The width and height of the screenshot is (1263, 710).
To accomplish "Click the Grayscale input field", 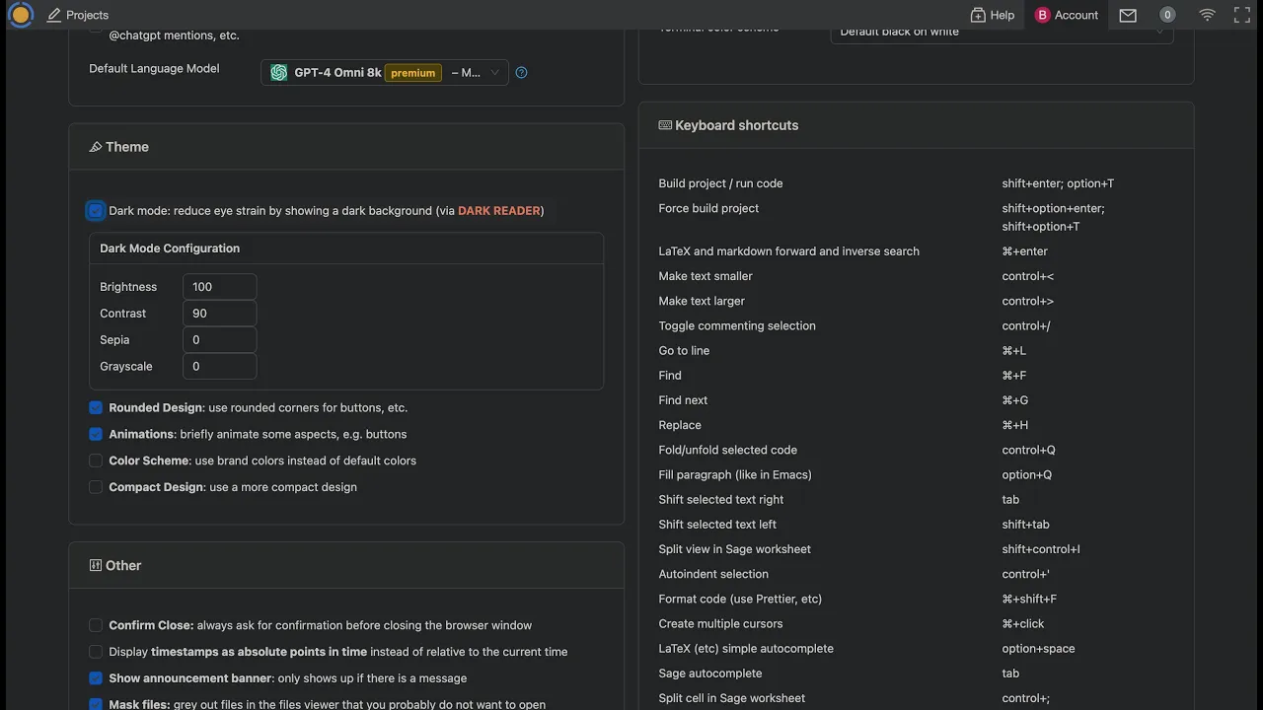I will pyautogui.click(x=219, y=367).
